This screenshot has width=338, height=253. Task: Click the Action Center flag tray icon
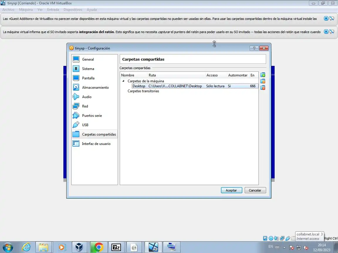click(291, 247)
